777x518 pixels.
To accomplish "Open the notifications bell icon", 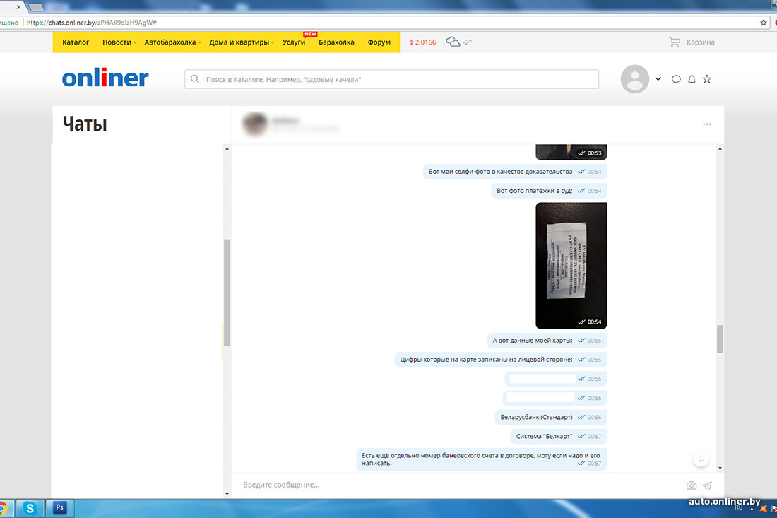I will 692,79.
